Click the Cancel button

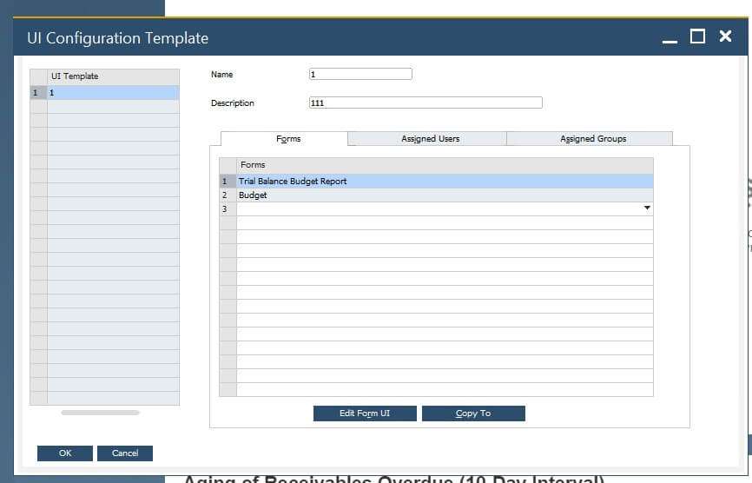click(x=125, y=453)
